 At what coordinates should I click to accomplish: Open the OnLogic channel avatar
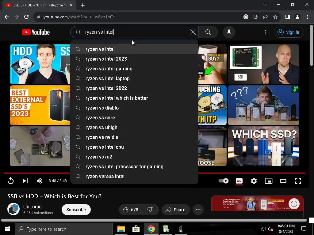click(x=13, y=209)
